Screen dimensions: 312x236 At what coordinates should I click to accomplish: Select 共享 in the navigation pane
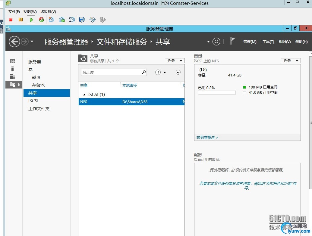[x=46, y=93]
